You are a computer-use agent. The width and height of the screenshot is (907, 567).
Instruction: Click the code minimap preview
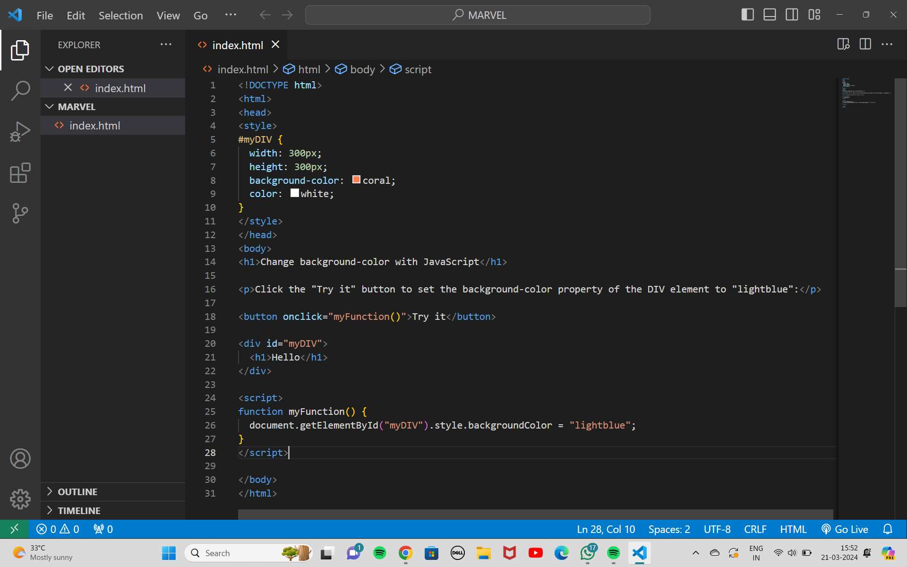[865, 93]
